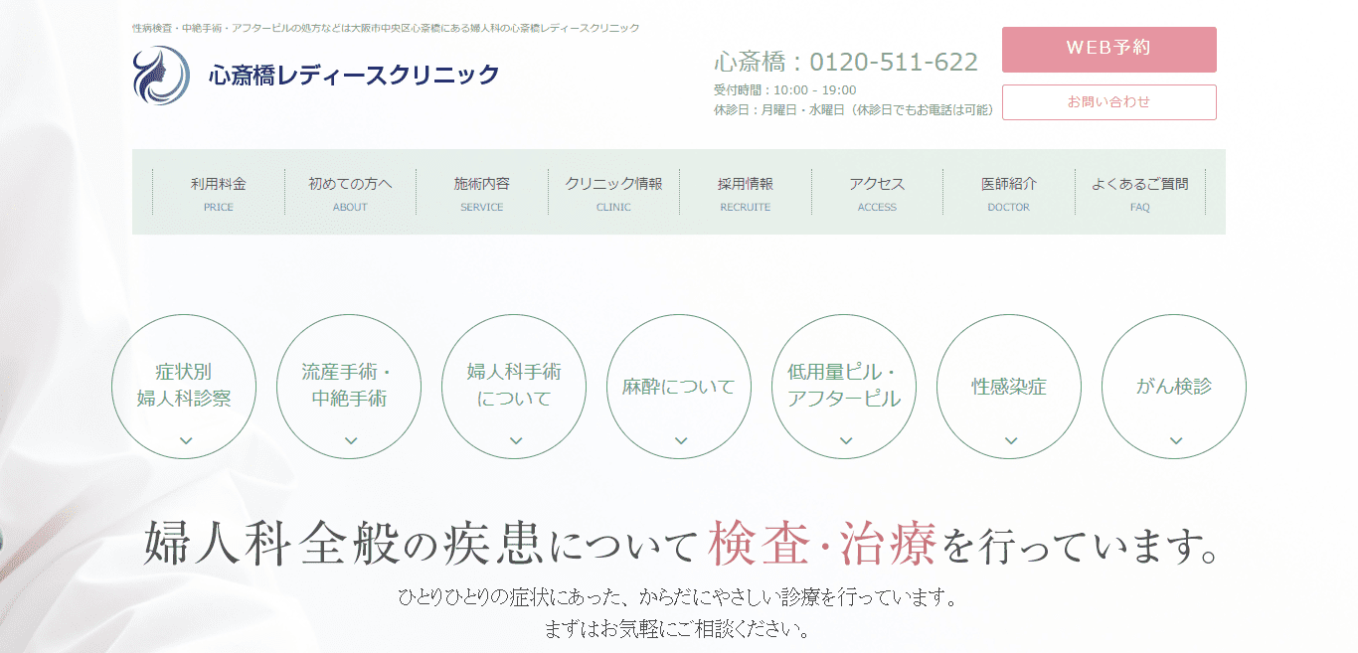
Task: Open 低用量ピル・アフターピル circle link
Action: click(x=845, y=387)
